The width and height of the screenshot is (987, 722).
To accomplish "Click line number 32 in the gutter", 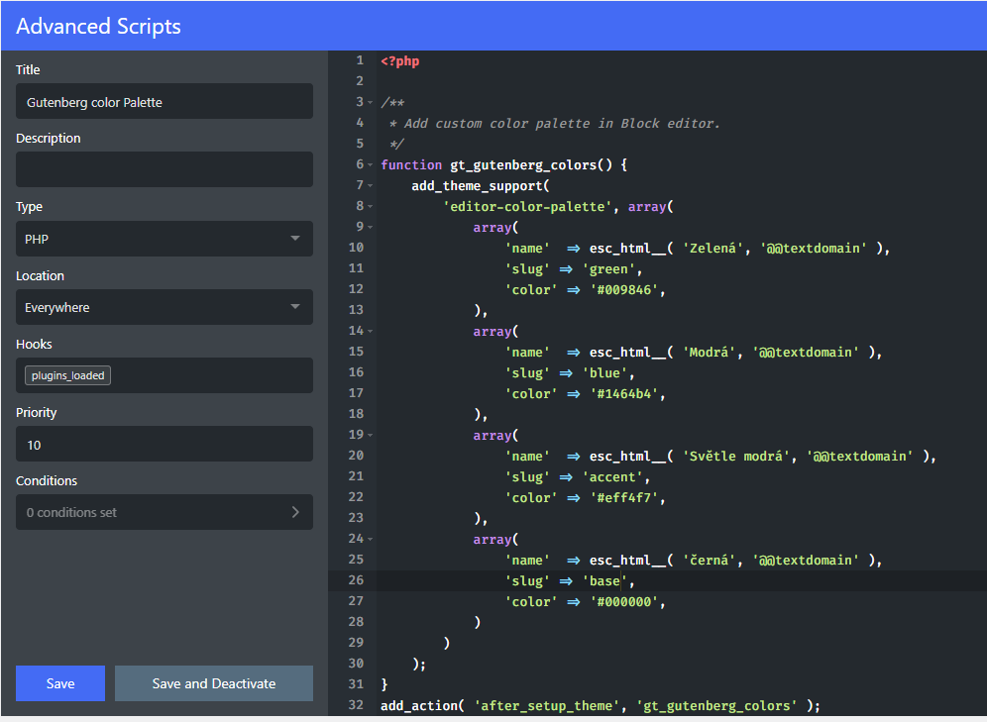I will point(356,704).
